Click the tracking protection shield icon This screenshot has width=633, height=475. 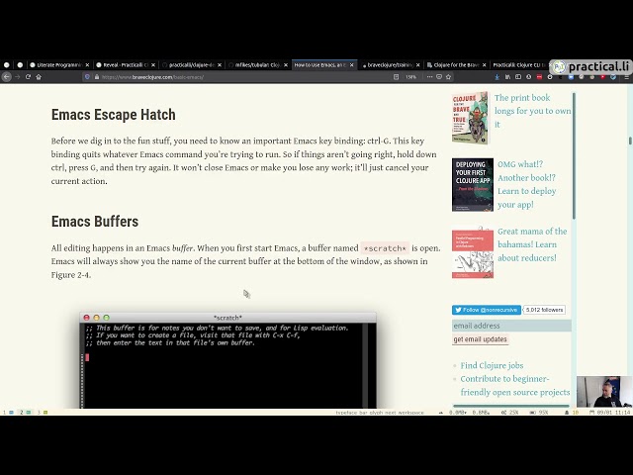point(87,77)
